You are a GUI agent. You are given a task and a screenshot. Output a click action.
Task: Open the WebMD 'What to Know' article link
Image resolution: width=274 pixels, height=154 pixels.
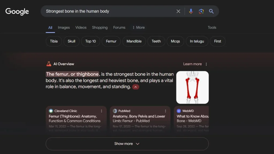[x=193, y=118]
